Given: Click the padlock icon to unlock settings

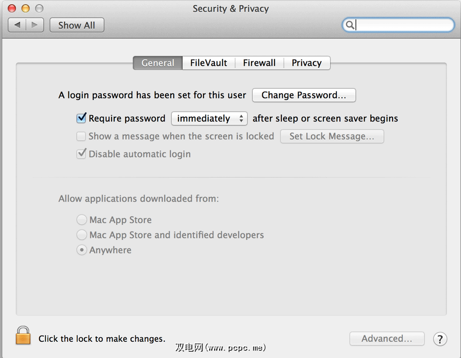Looking at the screenshot, I should 23,336.
